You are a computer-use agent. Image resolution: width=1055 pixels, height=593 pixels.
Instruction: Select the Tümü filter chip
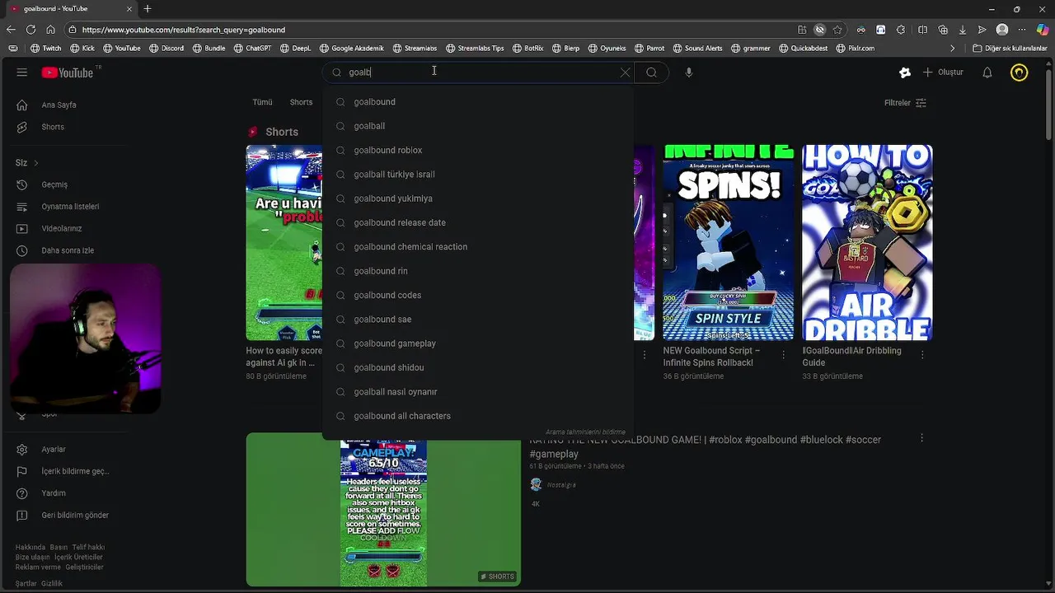pyautogui.click(x=262, y=102)
